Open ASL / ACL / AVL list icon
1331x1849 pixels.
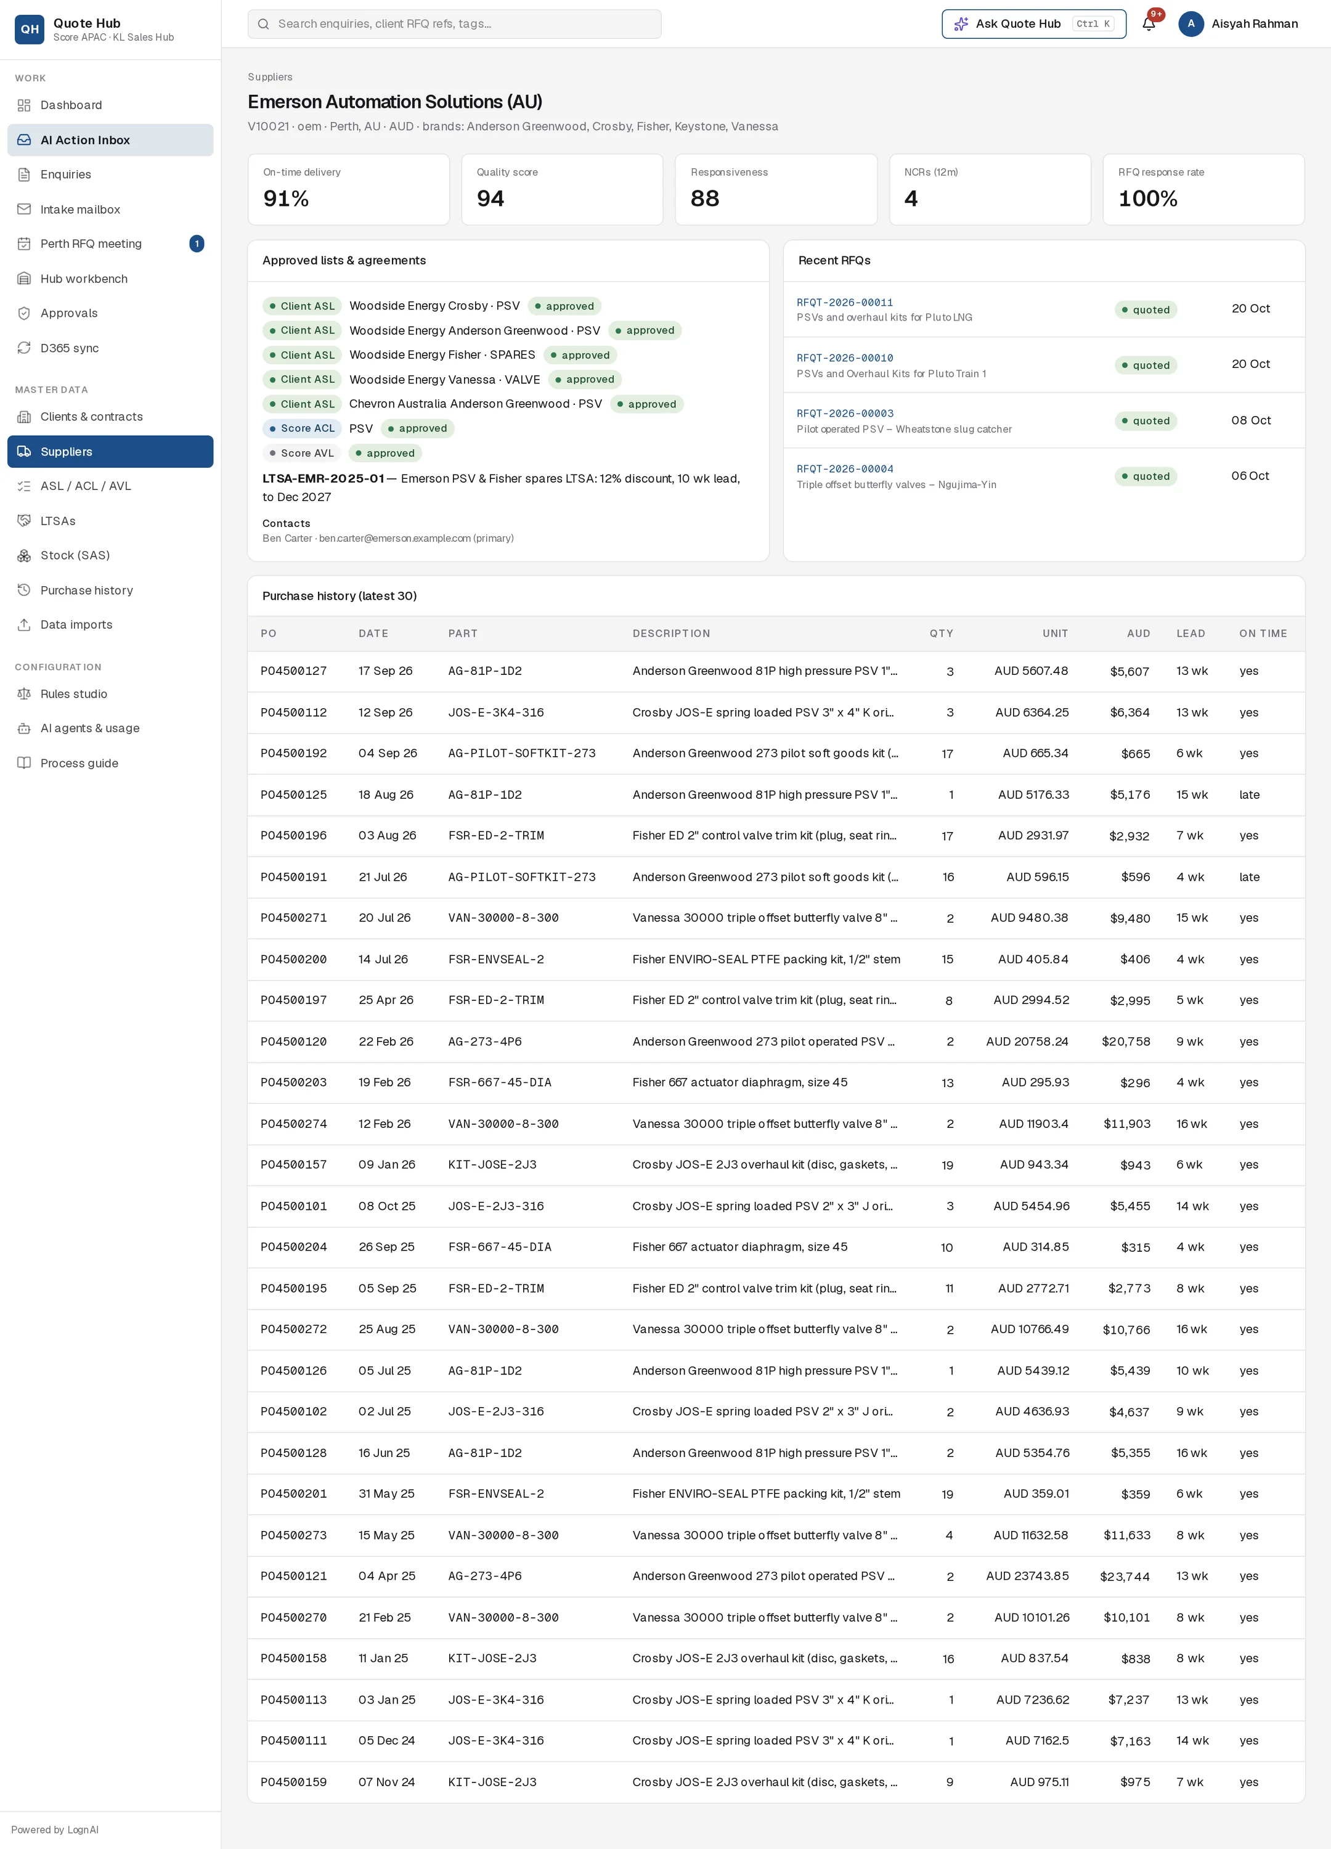pos(25,486)
